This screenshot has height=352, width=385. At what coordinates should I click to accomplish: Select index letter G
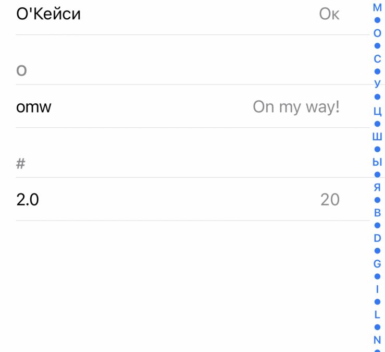pos(377,264)
